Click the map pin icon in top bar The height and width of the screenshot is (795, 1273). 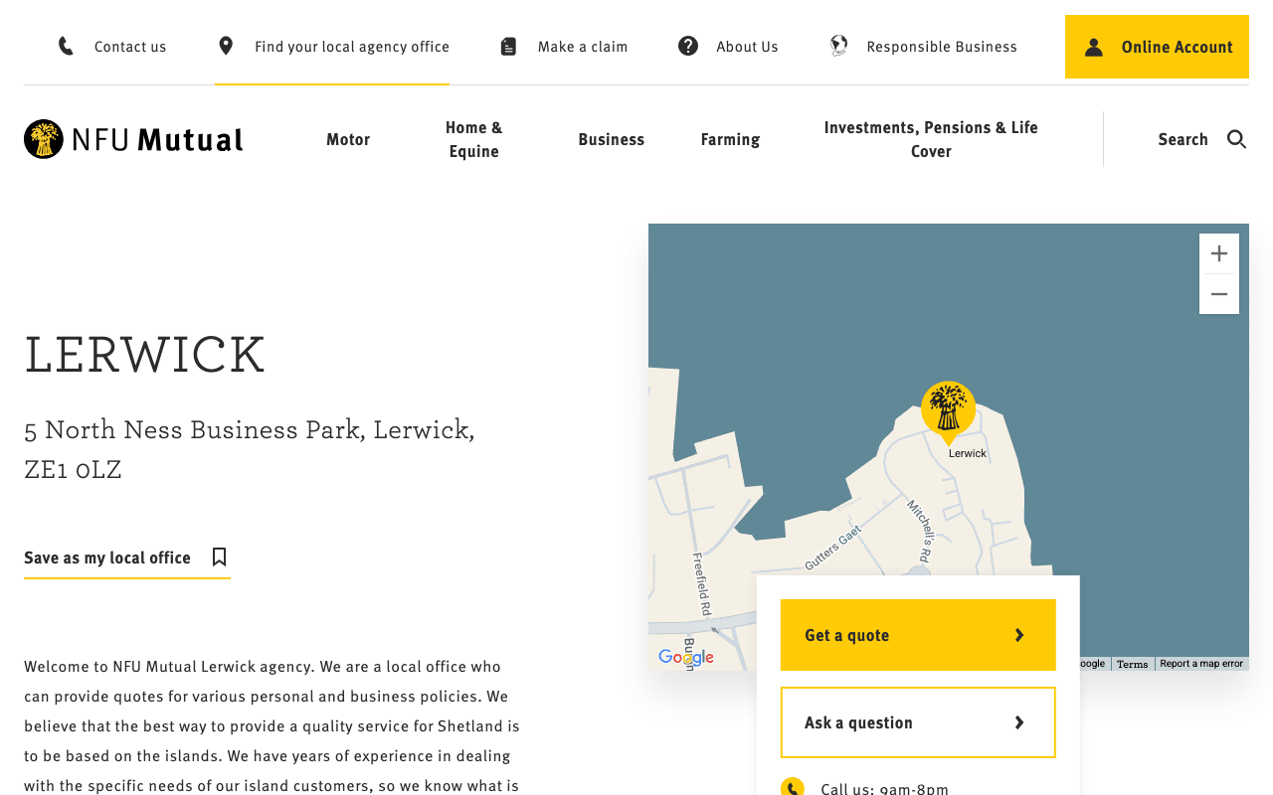226,46
